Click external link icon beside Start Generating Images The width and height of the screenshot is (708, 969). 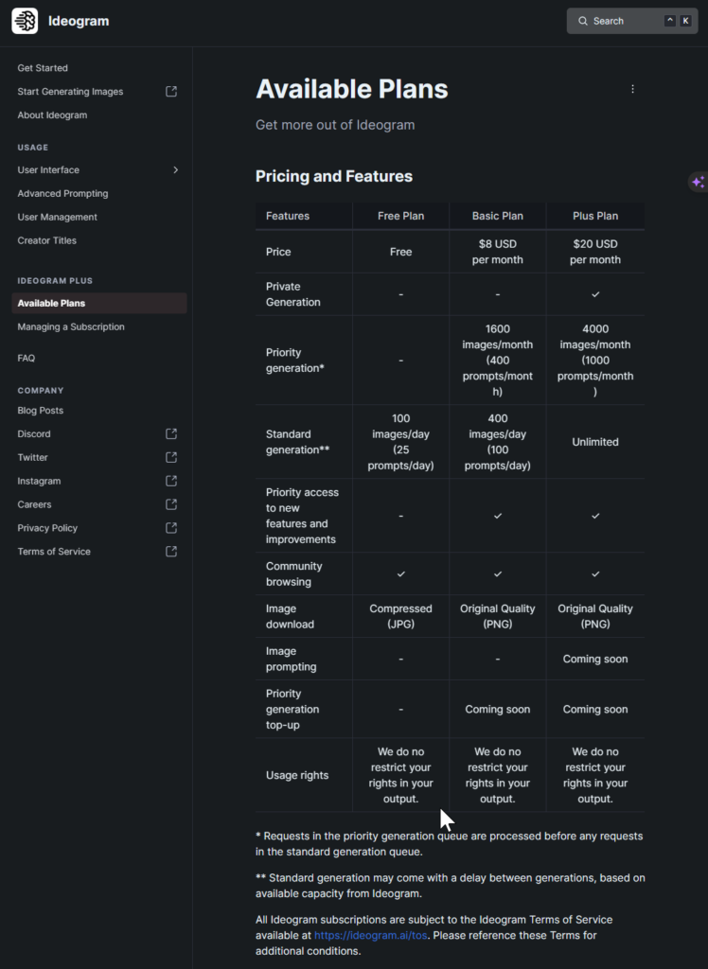click(171, 92)
